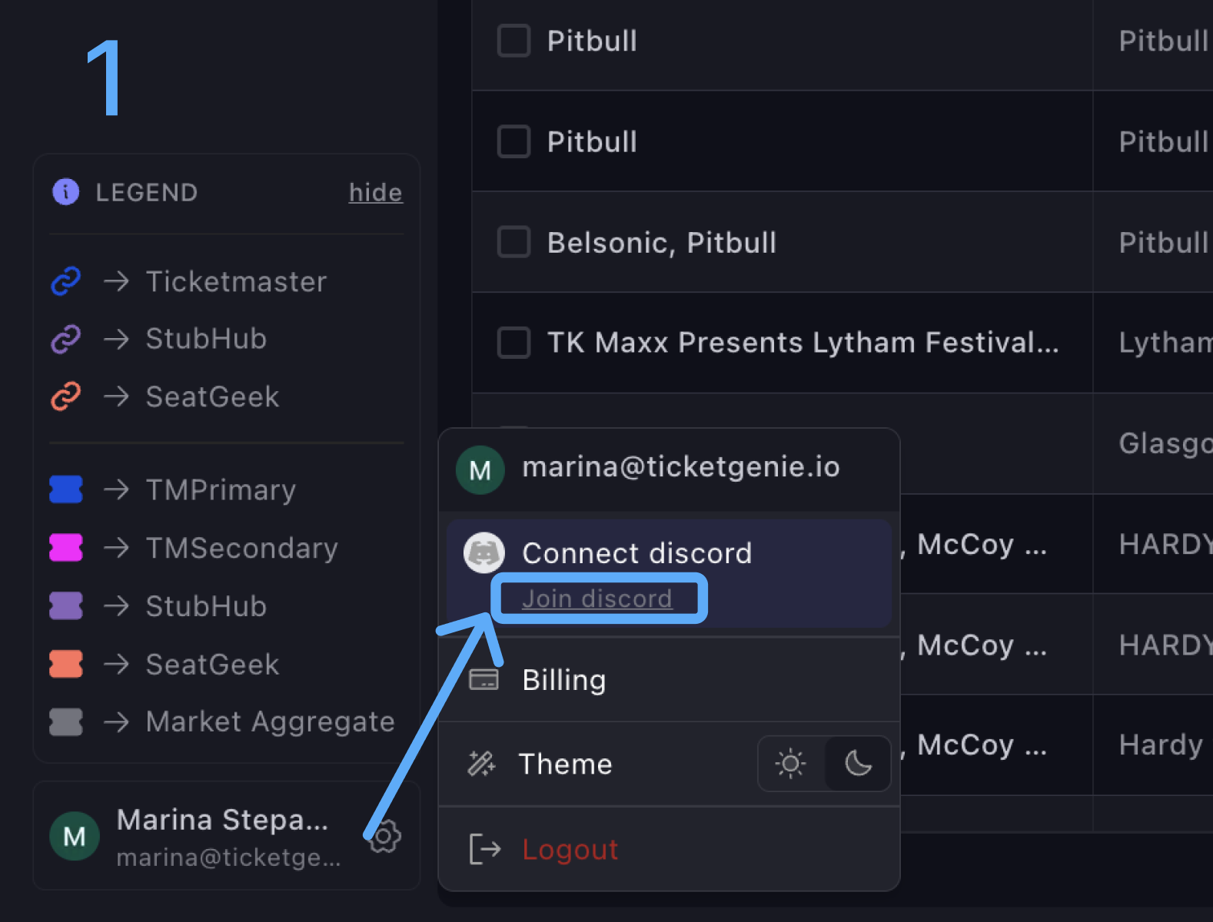Click the blue Ticketmaster link icon
This screenshot has height=922, width=1213.
66,281
